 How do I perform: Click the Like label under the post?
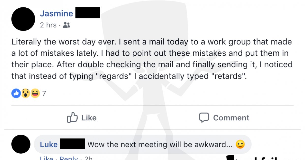[89, 118]
